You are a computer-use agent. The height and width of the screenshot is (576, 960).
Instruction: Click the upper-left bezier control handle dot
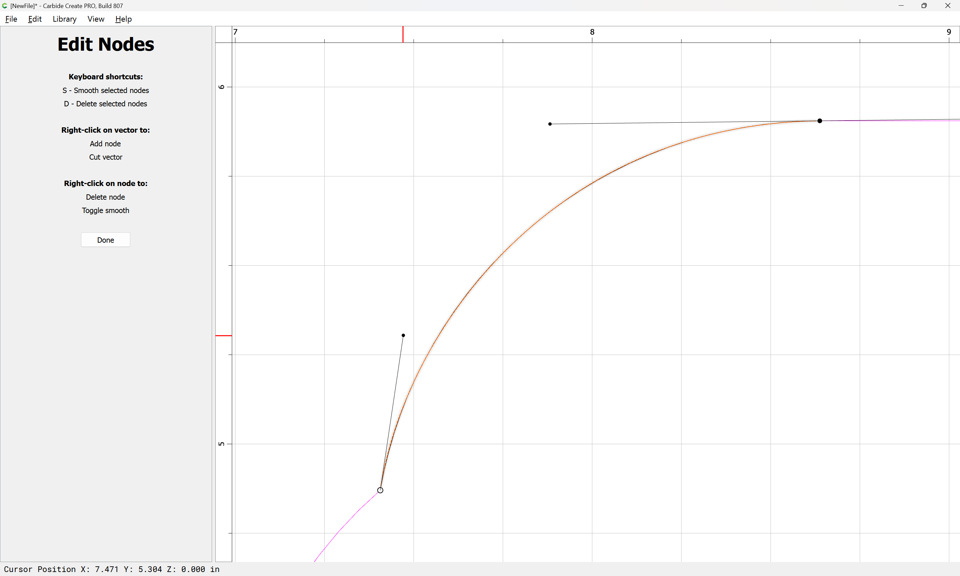[x=550, y=124]
